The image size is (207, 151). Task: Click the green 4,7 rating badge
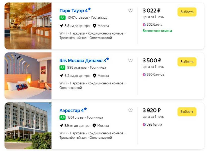tap(63, 67)
